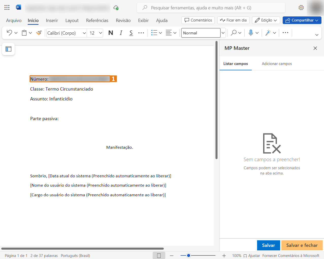Expand the Calibri (Corpo) font dropdown
This screenshot has height=259, width=324.
[x=84, y=33]
